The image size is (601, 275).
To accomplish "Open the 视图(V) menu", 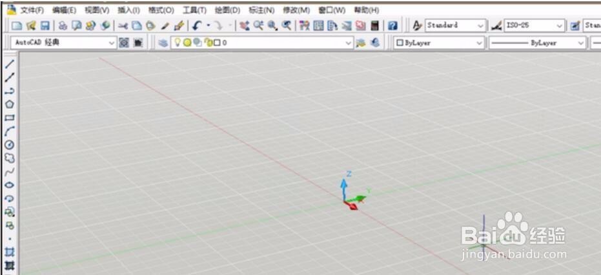I will pos(97,10).
